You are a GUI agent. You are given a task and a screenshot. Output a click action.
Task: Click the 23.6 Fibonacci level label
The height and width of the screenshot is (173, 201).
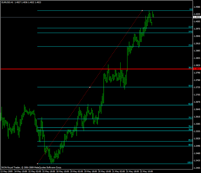pyautogui.click(x=190, y=45)
